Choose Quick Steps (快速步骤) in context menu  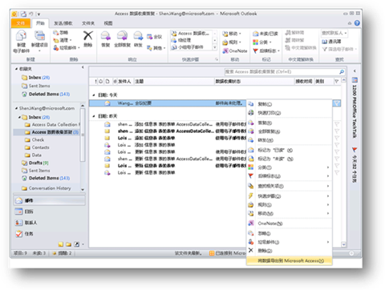290,196
